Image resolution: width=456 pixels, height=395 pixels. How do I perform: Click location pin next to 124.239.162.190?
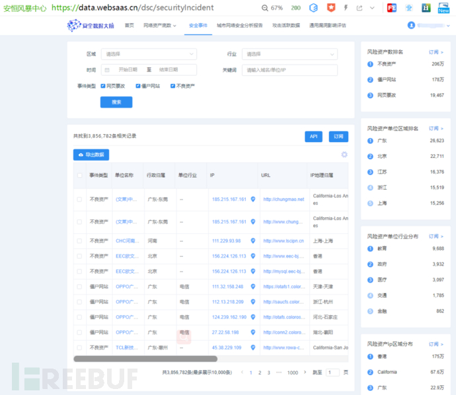tap(253, 317)
